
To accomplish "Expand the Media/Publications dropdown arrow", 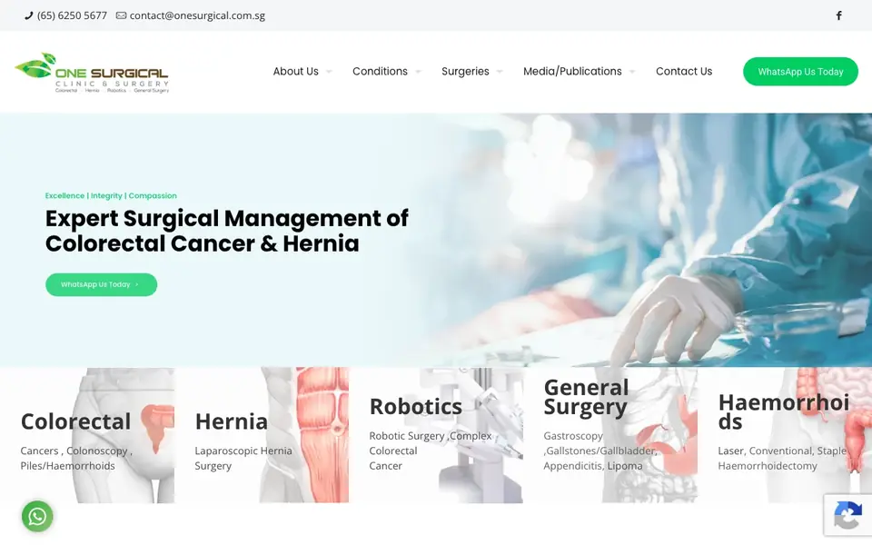I will (632, 72).
